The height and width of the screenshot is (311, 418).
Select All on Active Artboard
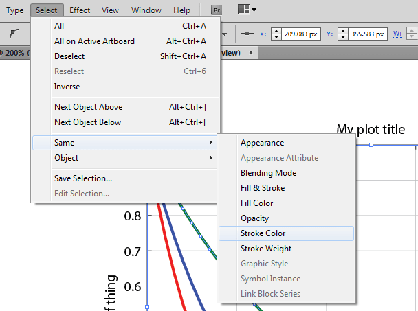tap(94, 41)
